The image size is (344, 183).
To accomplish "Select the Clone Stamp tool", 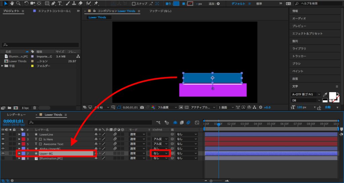I will point(74,3).
